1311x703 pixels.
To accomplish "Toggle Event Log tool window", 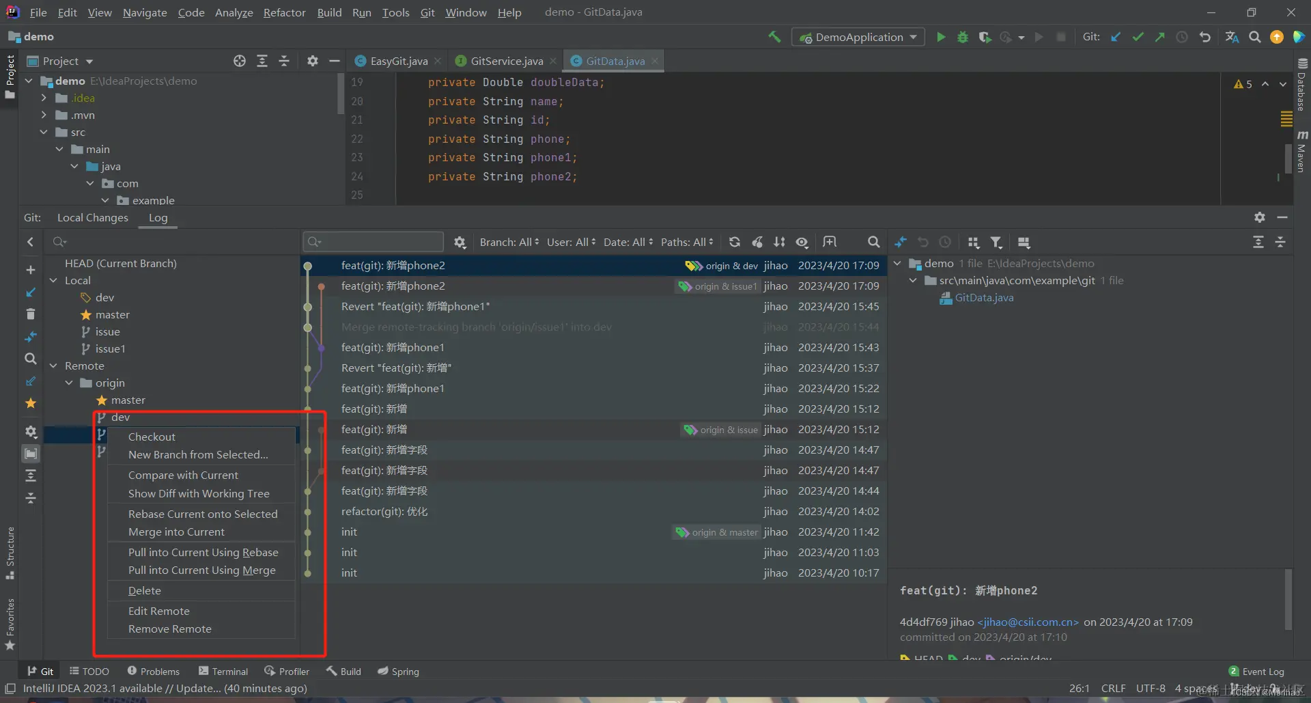I will [1256, 672].
